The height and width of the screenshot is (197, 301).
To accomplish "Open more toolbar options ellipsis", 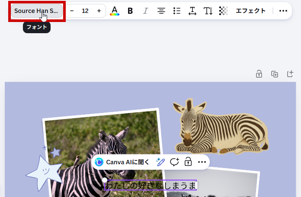I will tap(283, 11).
